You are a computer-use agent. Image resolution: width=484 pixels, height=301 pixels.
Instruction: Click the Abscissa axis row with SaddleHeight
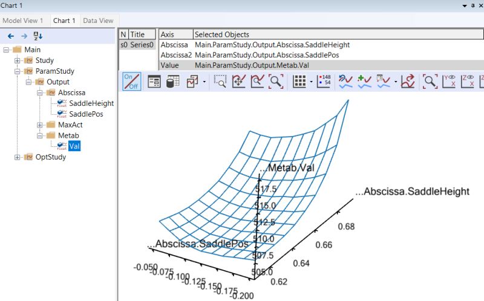pyautogui.click(x=321, y=45)
